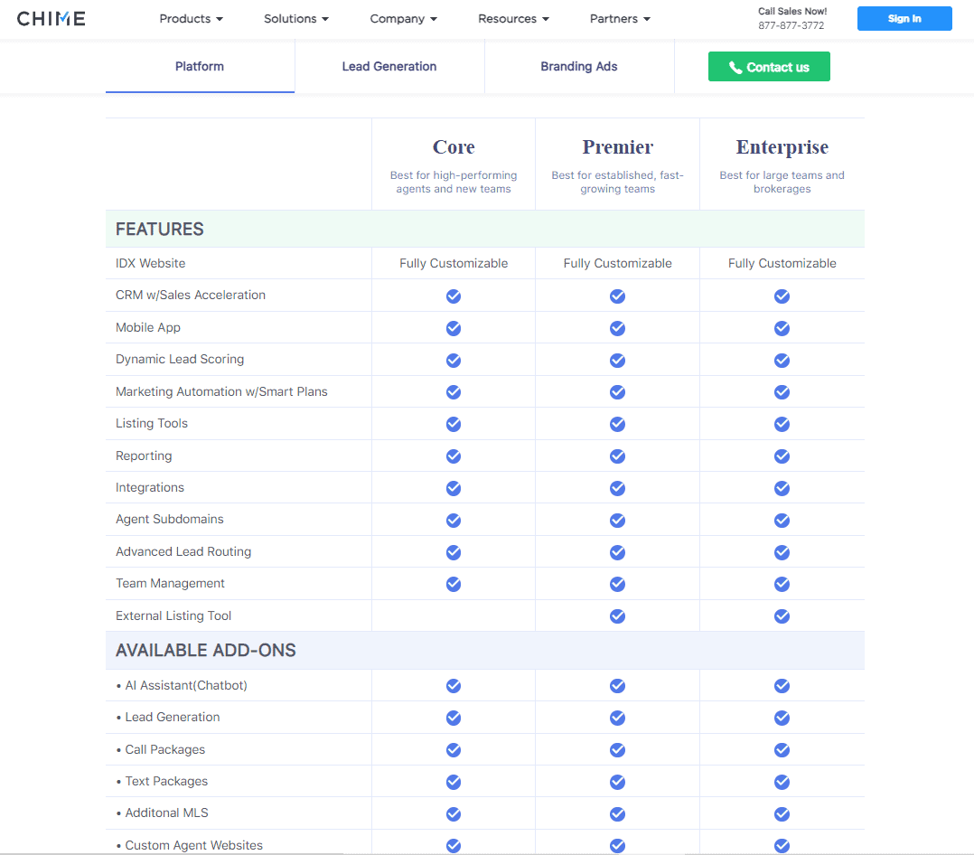Click the Premier checkmark for Team Management
Image resolution: width=974 pixels, height=855 pixels.
tap(617, 584)
